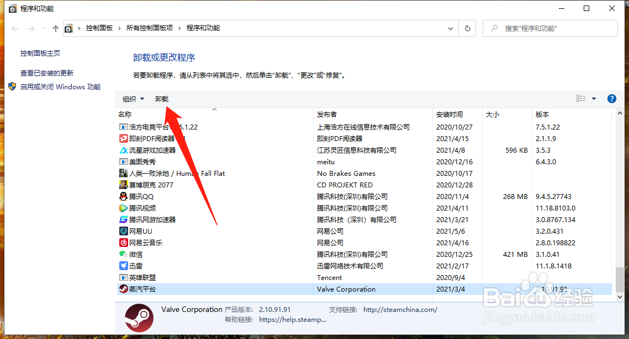This screenshot has width=629, height=339.
Task: Open the address bar history dropdown
Action: 450,28
